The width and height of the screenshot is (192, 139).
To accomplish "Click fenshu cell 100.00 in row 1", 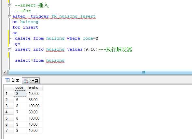I will pyautogui.click(x=34, y=94).
